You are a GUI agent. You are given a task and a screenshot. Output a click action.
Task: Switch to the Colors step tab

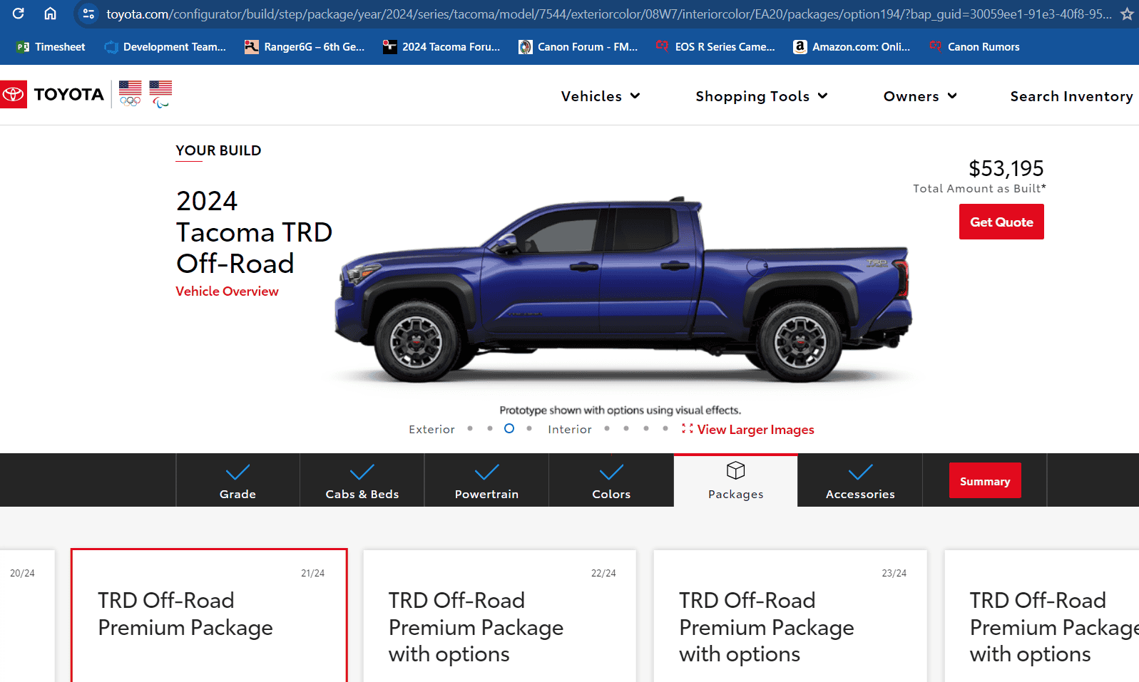tap(611, 481)
